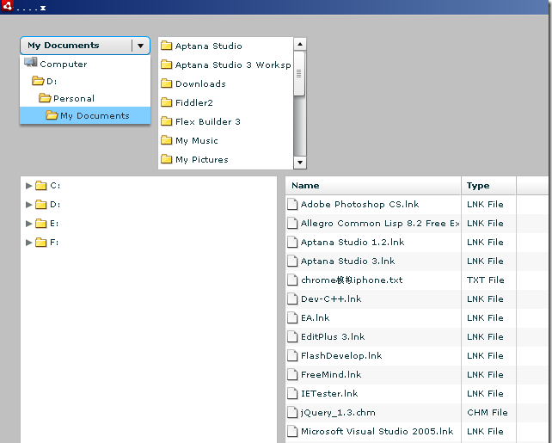Select the EA.lnk file
The width and height of the screenshot is (552, 443).
315,318
